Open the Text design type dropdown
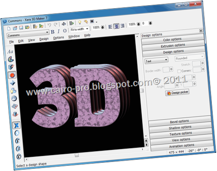This screenshot has width=217, height=171. (x=156, y=60)
